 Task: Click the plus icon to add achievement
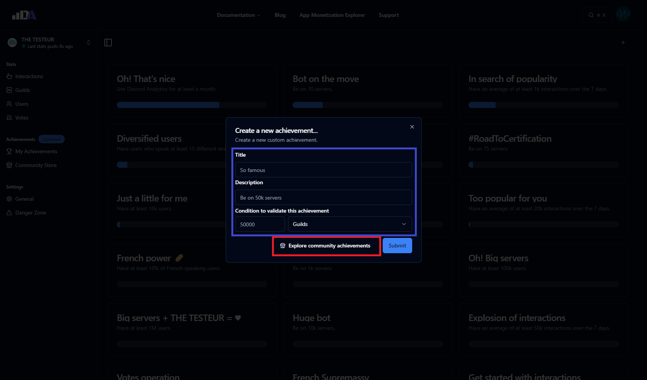[623, 43]
